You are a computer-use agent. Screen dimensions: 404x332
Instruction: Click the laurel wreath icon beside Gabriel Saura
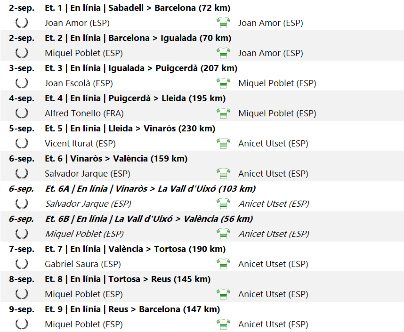[x=21, y=264]
